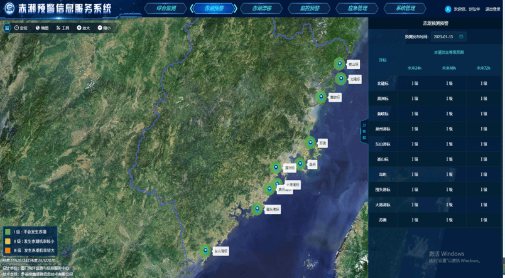Click the user avatar icon

(448, 9)
